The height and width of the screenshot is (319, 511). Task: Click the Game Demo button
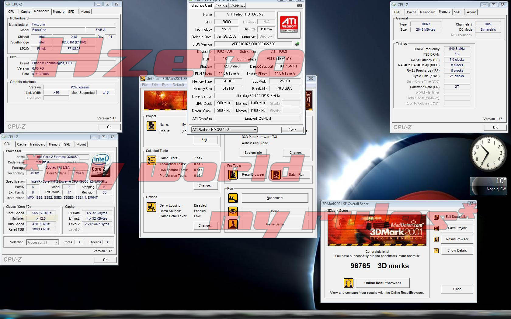(275, 224)
